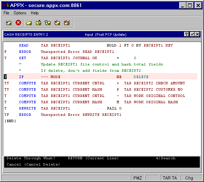
Task: Choose Cancel (Cancel Delete) option
Action: (x=33, y=164)
